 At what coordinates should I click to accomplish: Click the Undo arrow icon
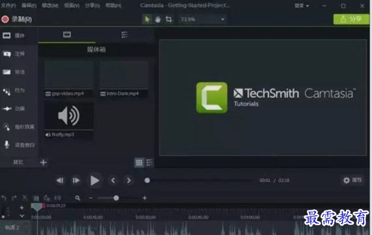4,198
